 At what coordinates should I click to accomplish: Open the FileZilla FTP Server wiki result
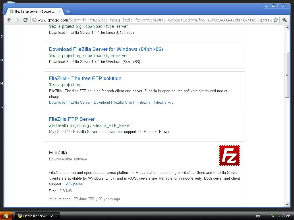click(x=71, y=119)
